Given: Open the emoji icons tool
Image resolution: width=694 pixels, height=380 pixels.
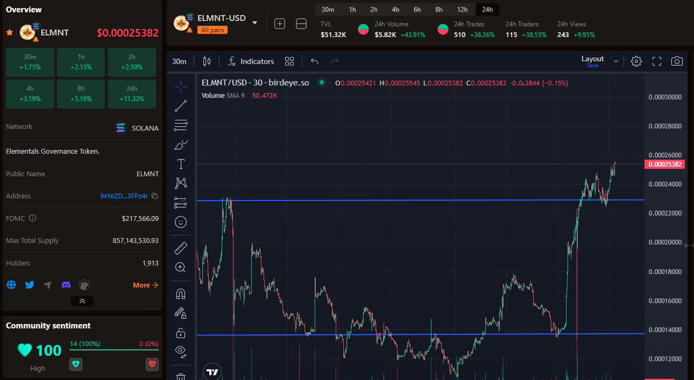Looking at the screenshot, I should [x=180, y=222].
